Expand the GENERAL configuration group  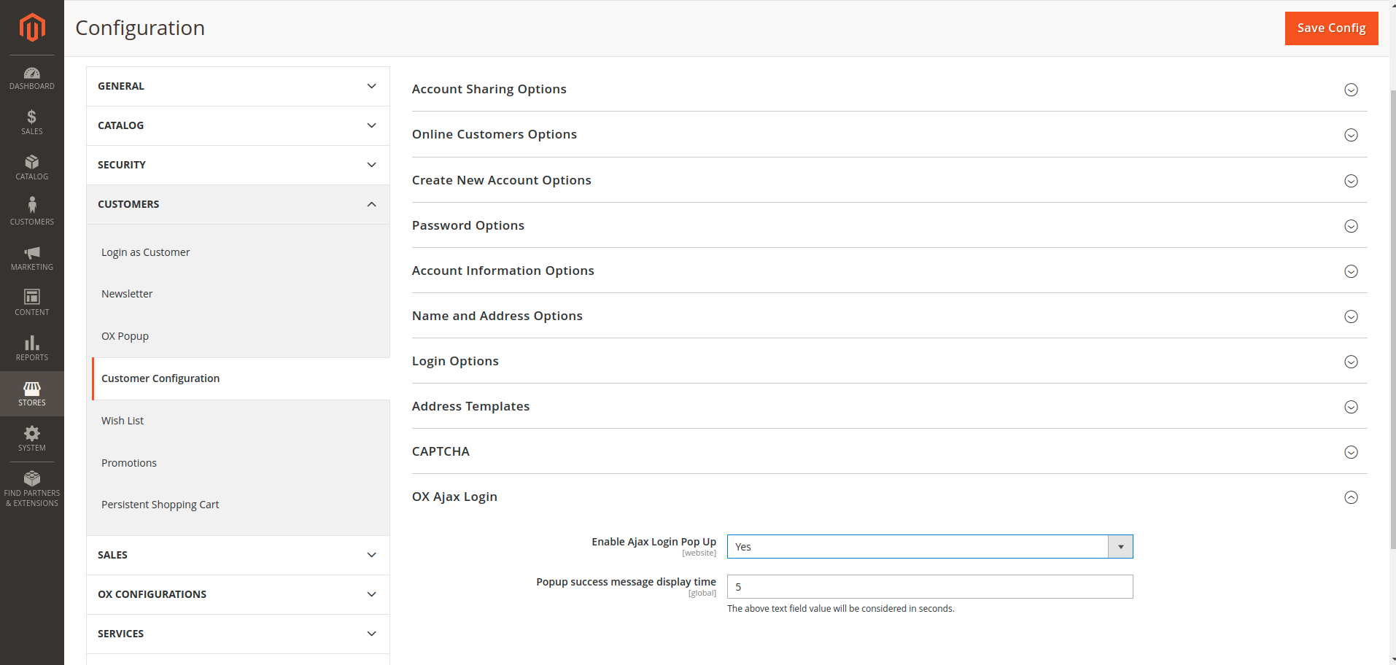tap(238, 86)
